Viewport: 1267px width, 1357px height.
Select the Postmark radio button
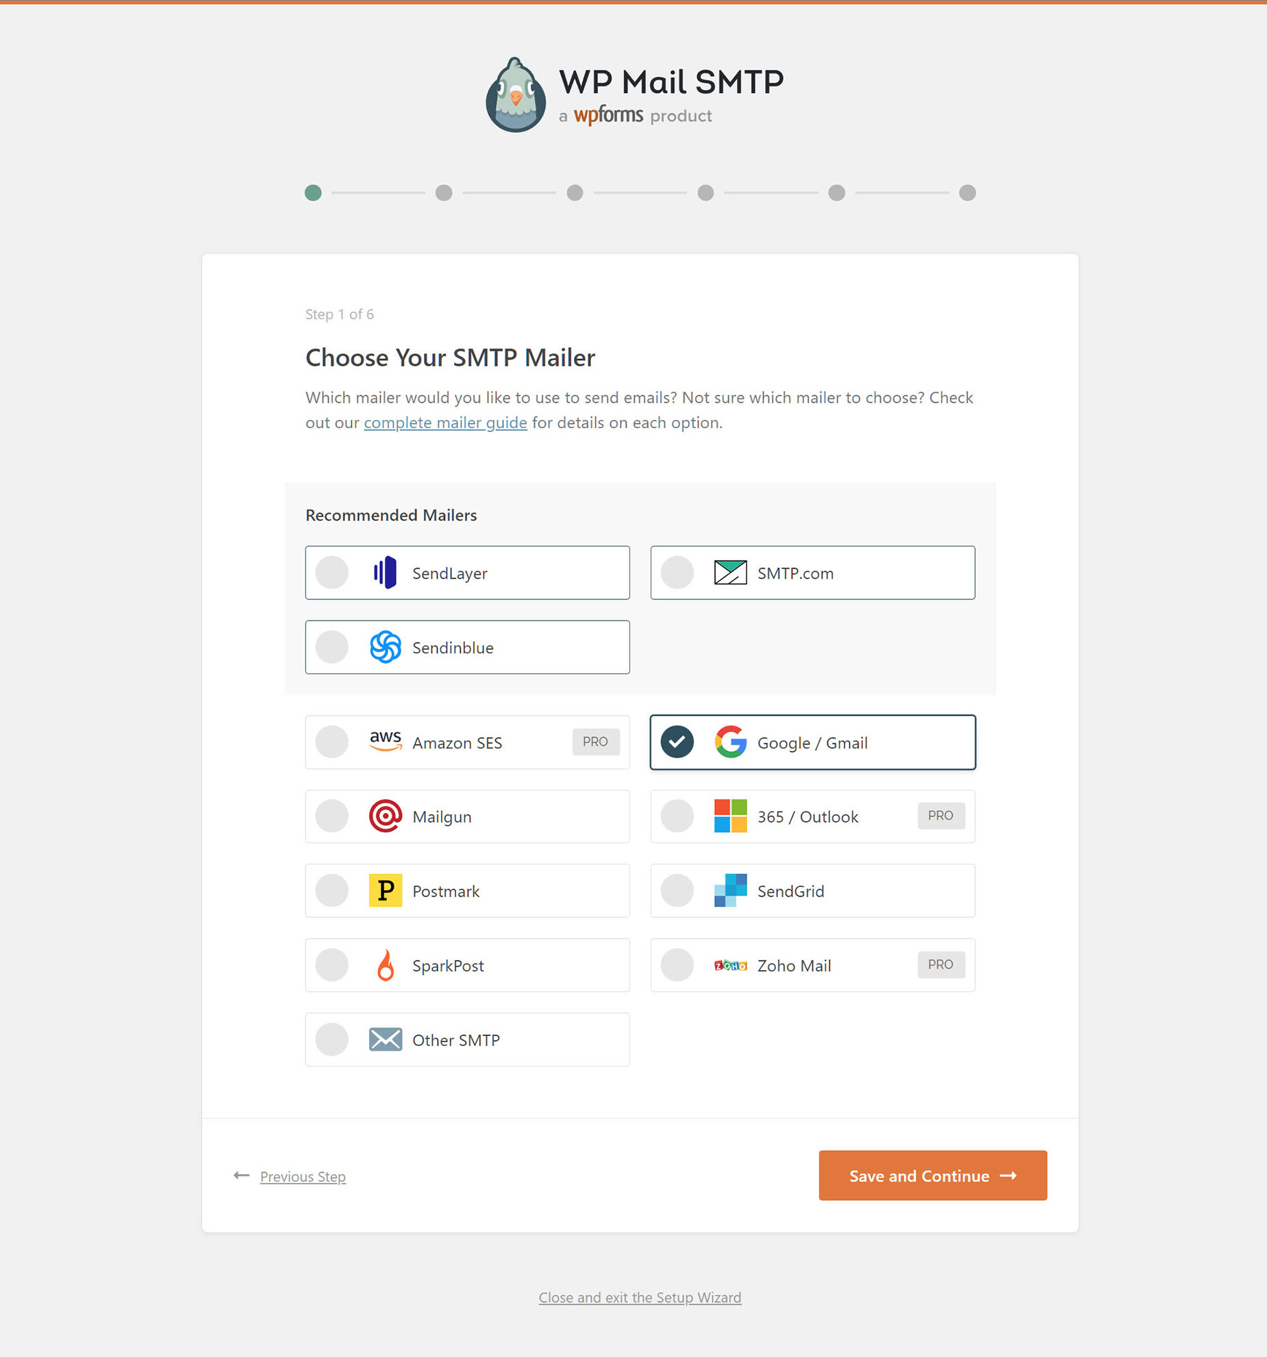tap(332, 891)
